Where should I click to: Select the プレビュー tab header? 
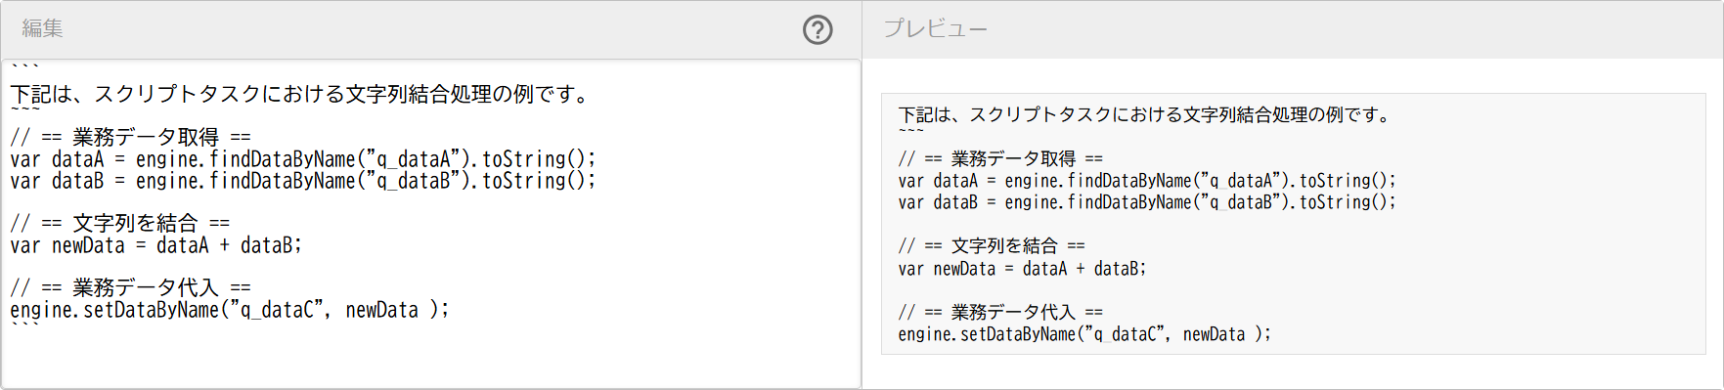coord(936,29)
